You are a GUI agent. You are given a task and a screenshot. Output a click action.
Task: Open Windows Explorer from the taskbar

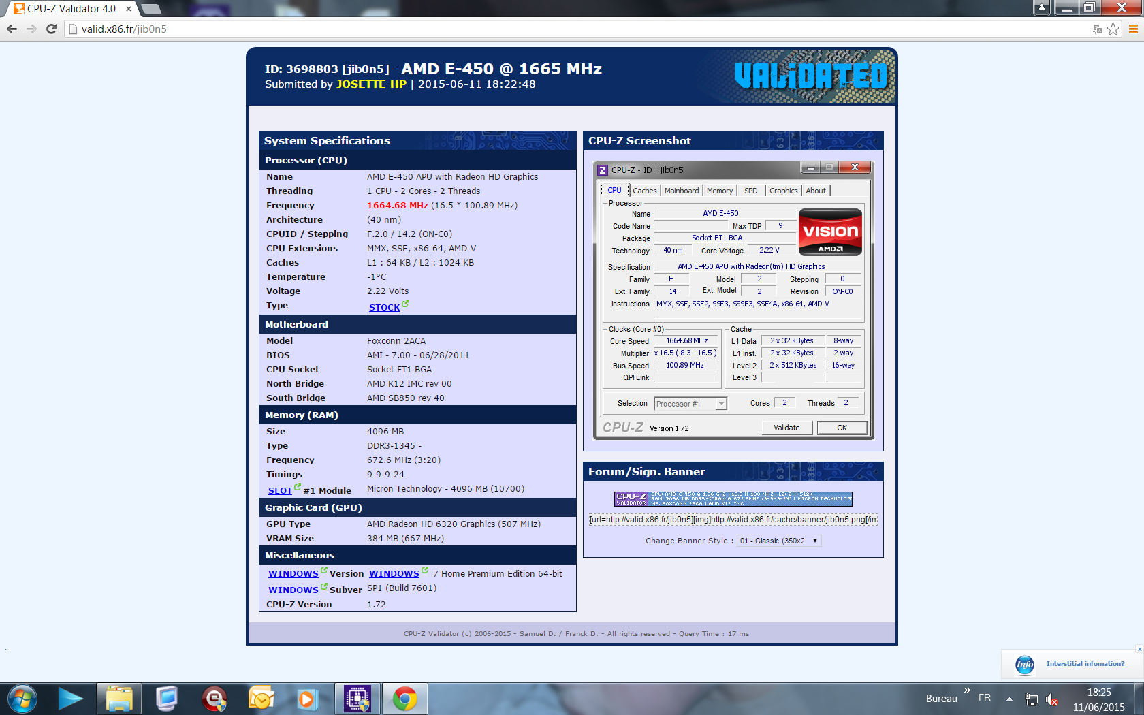(118, 699)
